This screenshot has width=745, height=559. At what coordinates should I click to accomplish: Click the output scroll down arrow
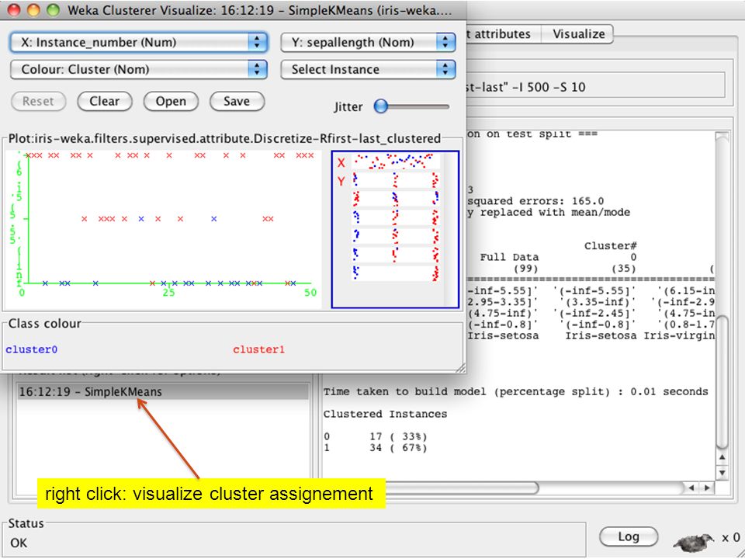pos(722,473)
